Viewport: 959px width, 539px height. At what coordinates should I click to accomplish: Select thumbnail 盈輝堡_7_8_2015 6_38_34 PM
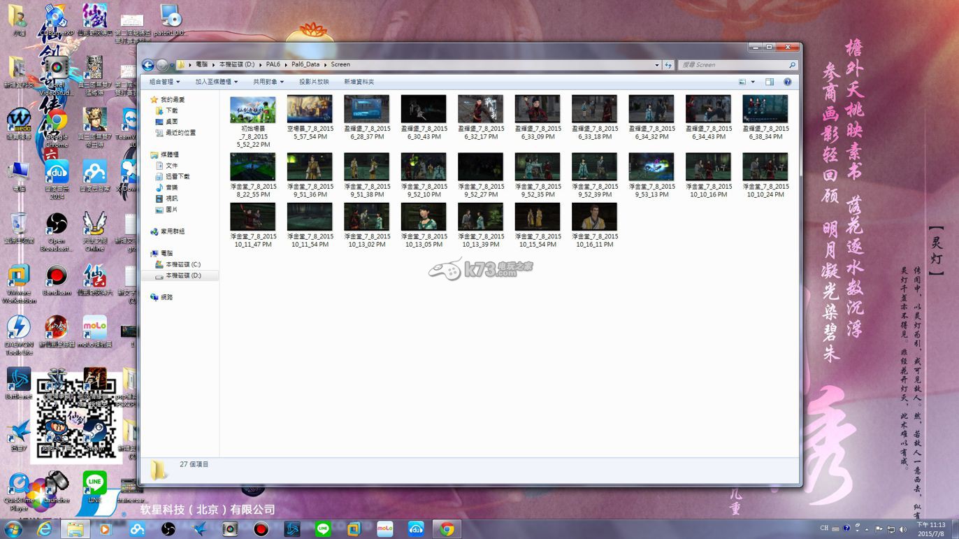pyautogui.click(x=765, y=109)
